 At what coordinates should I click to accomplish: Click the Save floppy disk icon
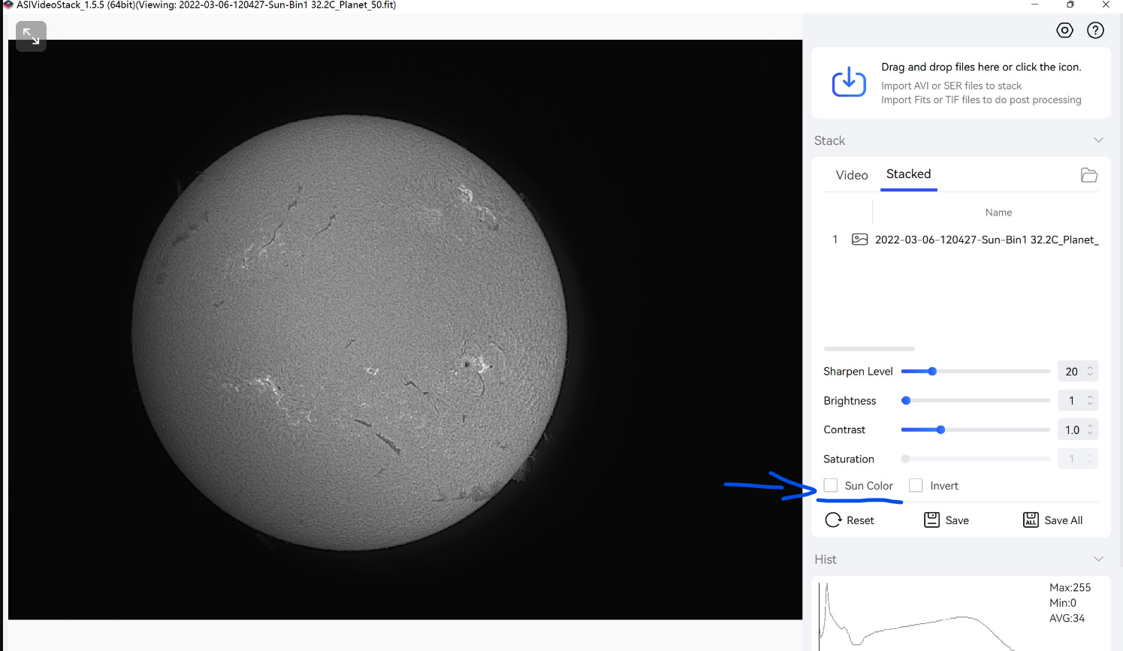click(931, 520)
